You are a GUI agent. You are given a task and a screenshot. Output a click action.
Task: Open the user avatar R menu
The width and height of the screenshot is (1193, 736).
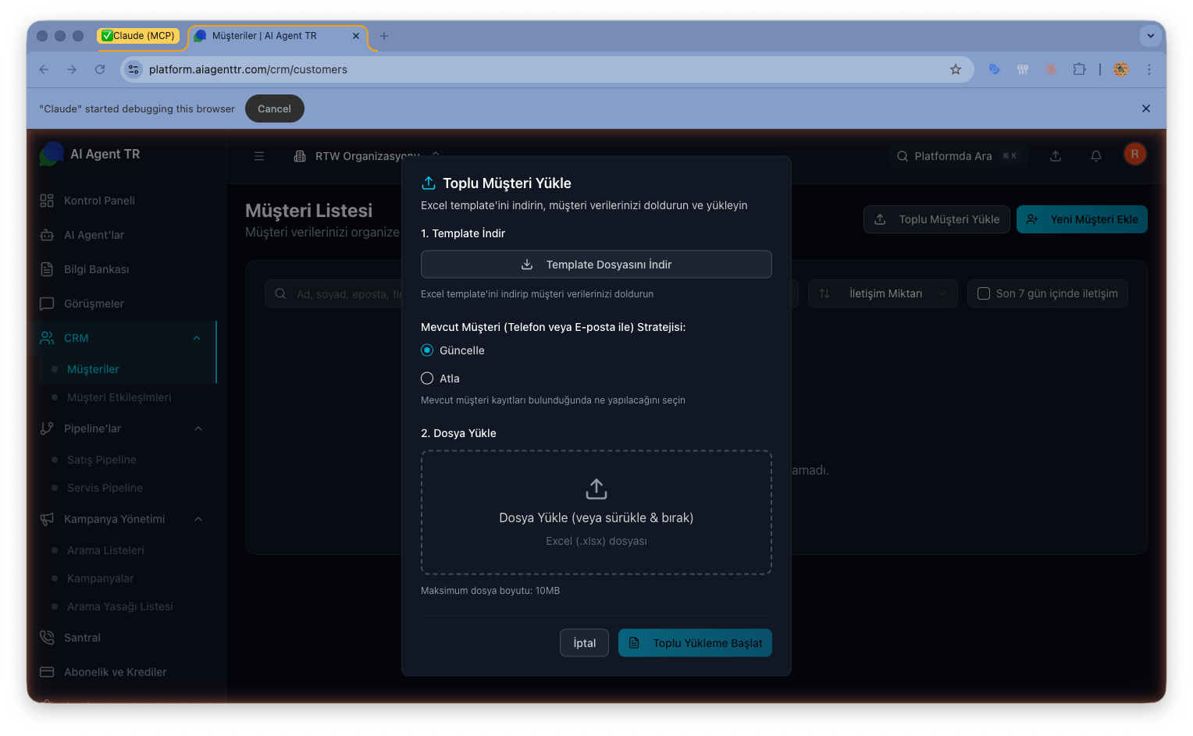1134,154
